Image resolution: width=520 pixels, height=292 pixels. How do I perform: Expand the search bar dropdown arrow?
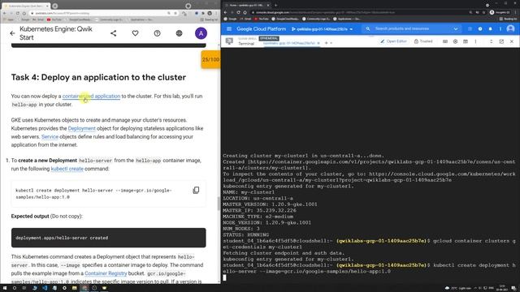(x=456, y=29)
